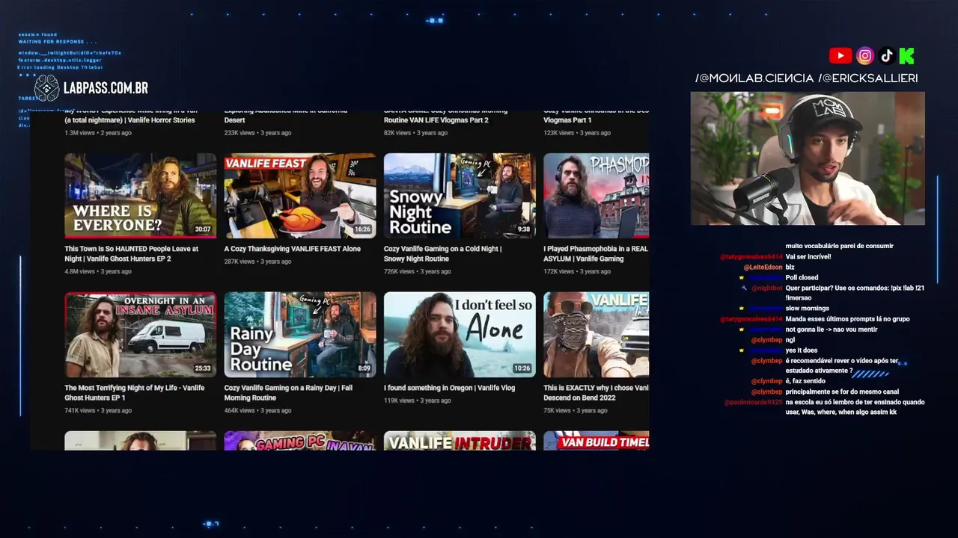Click chat username @paulolicardo9325

pyautogui.click(x=754, y=402)
